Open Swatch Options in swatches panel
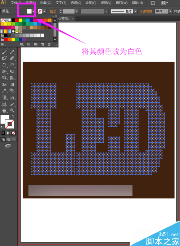 click(x=29, y=44)
